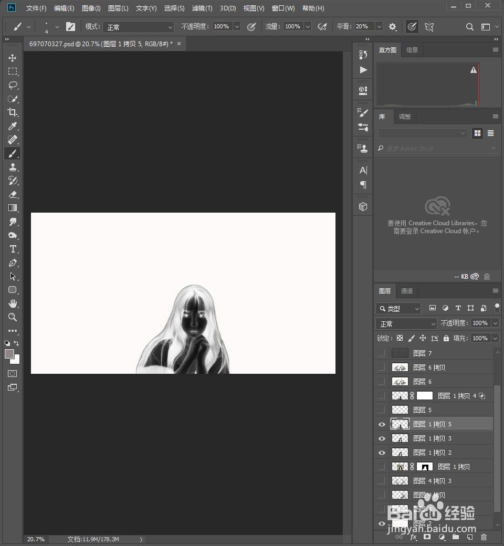Image resolution: width=504 pixels, height=546 pixels.
Task: Select the Pen tool
Action: [x=13, y=263]
